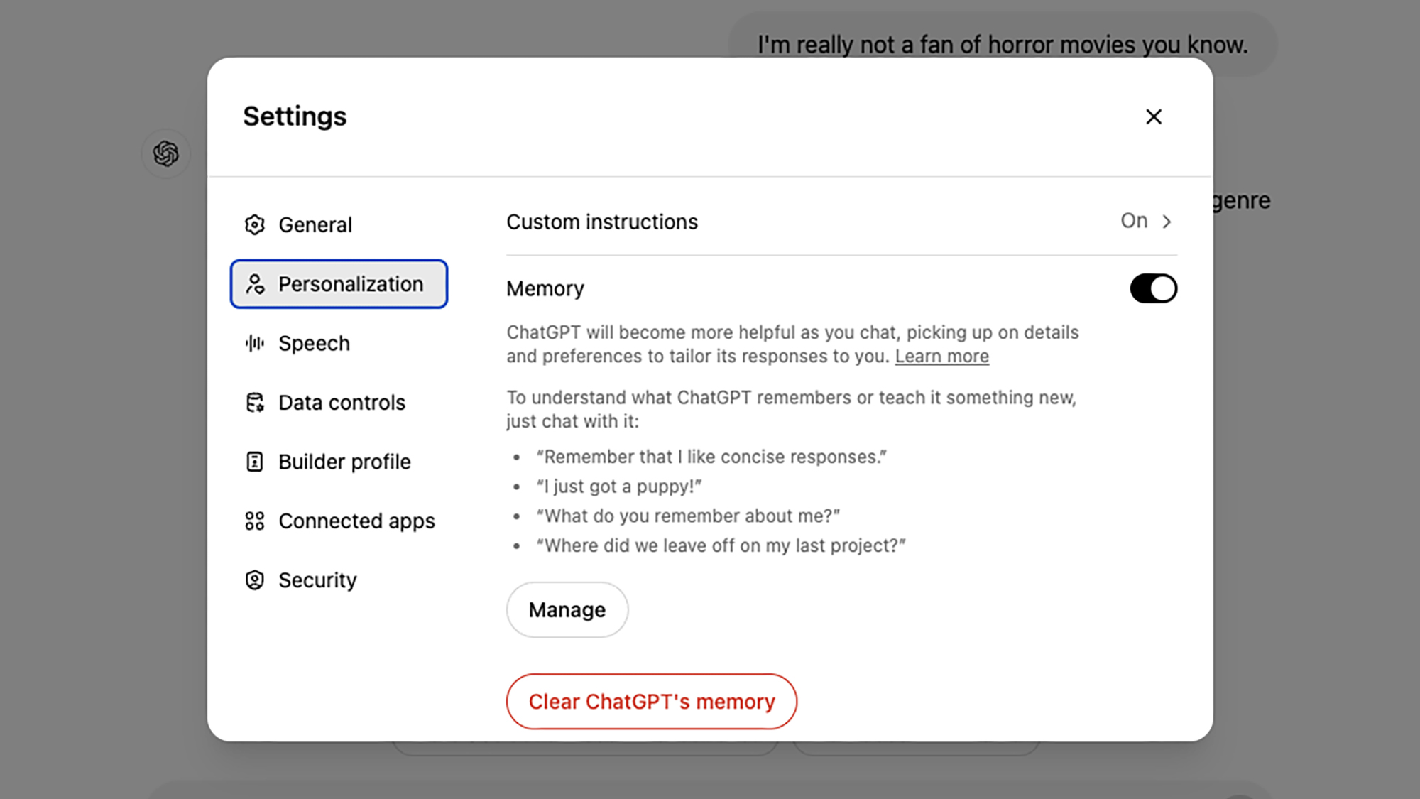The image size is (1420, 799).
Task: Click the Data controls database icon
Action: point(254,403)
